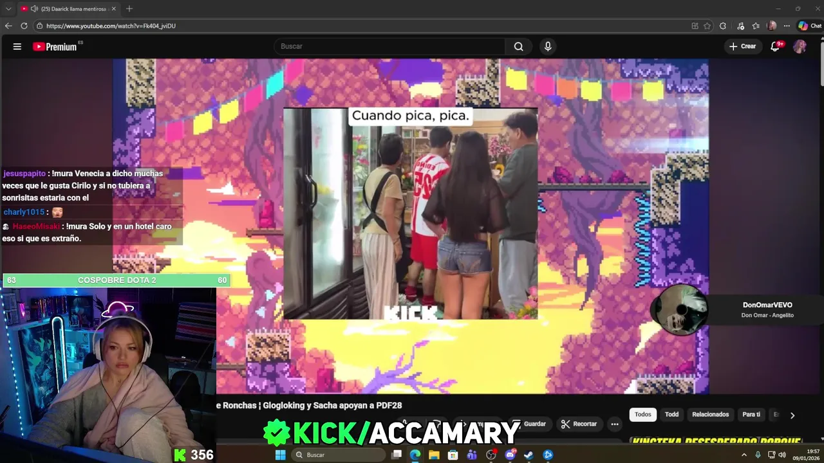
Task: Open the Edge profile picture
Action: click(772, 26)
